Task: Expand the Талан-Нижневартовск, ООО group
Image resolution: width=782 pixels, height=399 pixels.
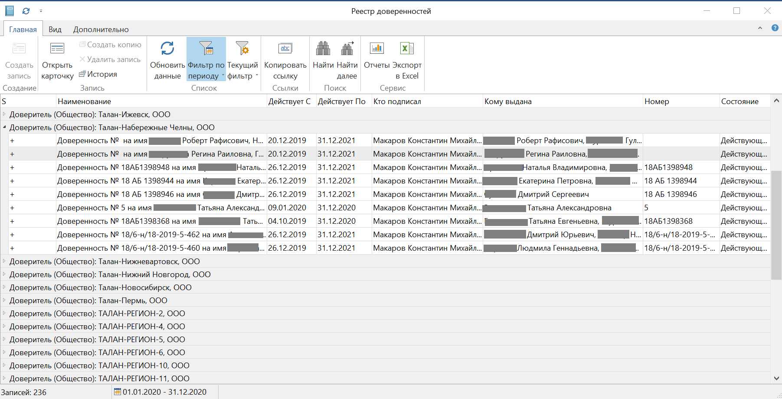Action: (4, 261)
